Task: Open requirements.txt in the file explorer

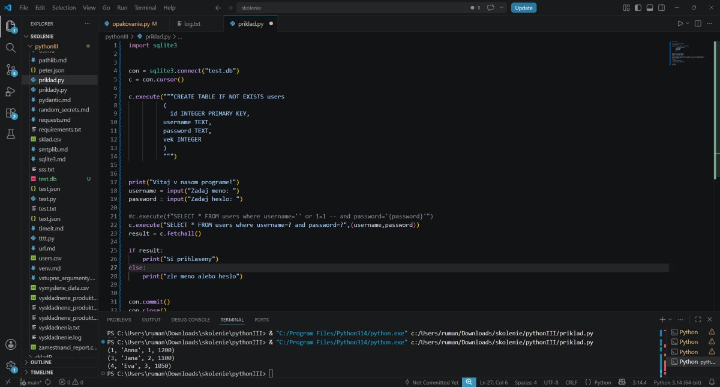Action: coord(59,130)
